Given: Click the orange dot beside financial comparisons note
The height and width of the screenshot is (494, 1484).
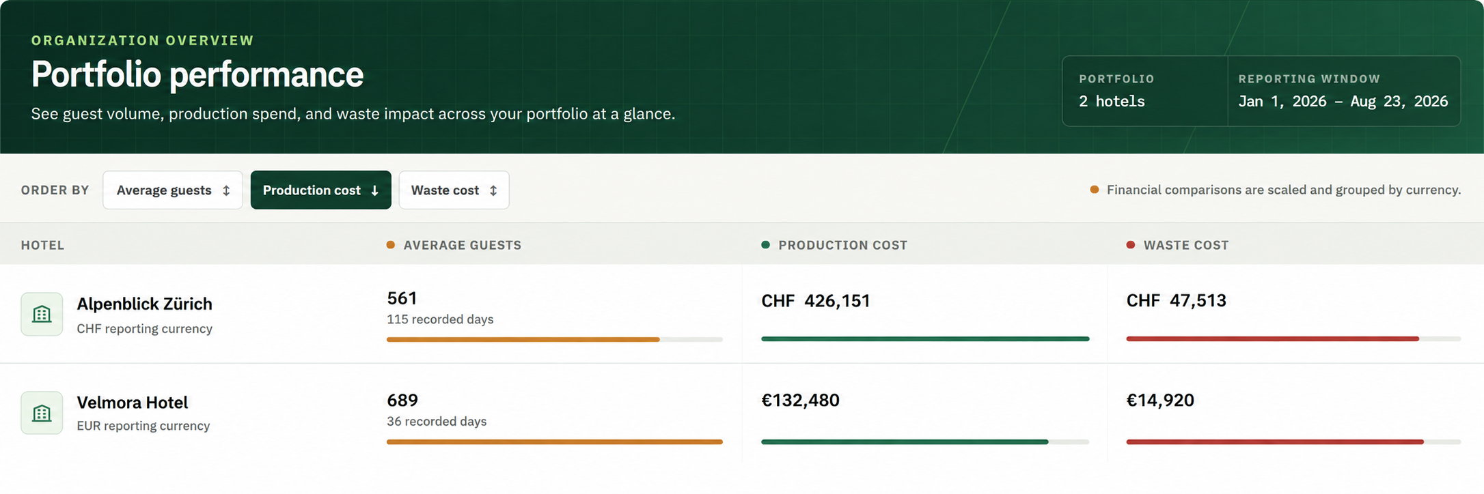Looking at the screenshot, I should point(1095,190).
